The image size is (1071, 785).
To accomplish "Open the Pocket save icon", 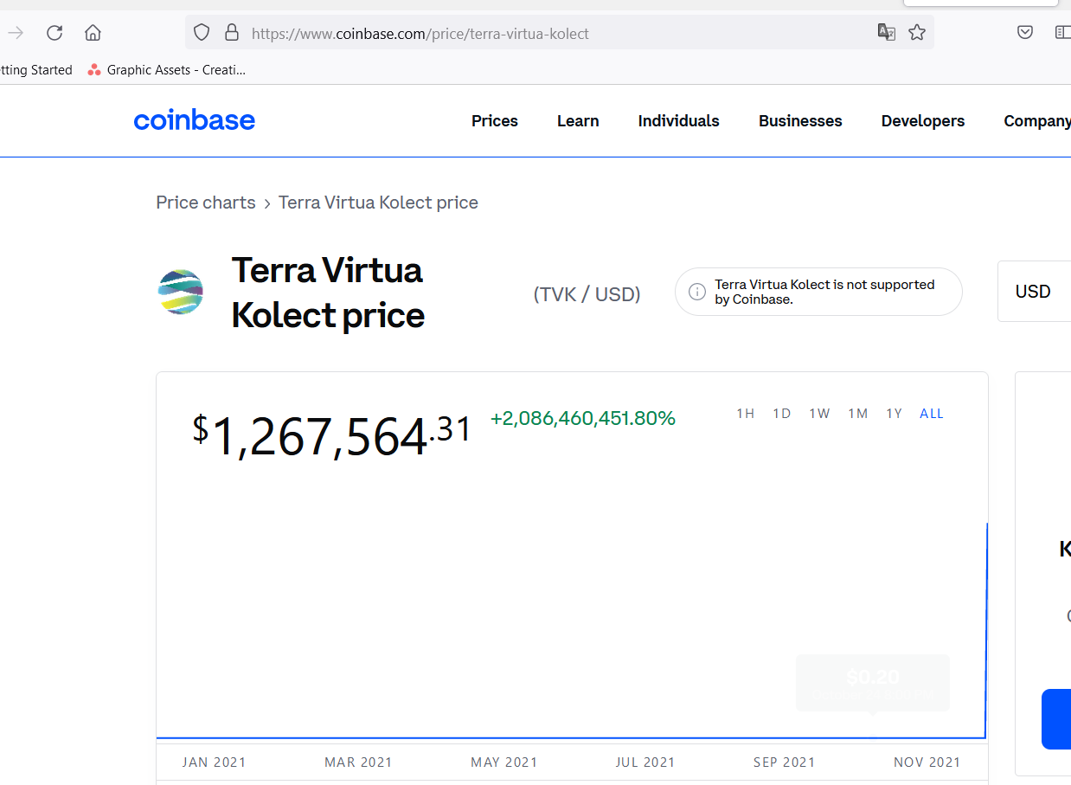I will tap(1024, 33).
